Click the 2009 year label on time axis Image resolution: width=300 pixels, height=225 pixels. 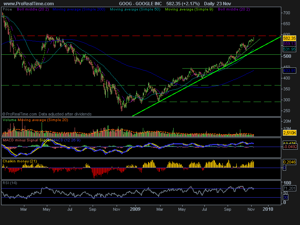coord(135,209)
